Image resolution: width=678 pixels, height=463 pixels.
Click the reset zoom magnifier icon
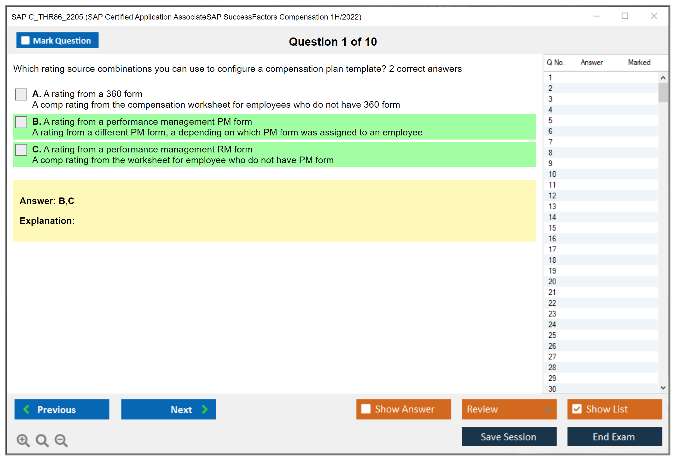[x=42, y=440]
